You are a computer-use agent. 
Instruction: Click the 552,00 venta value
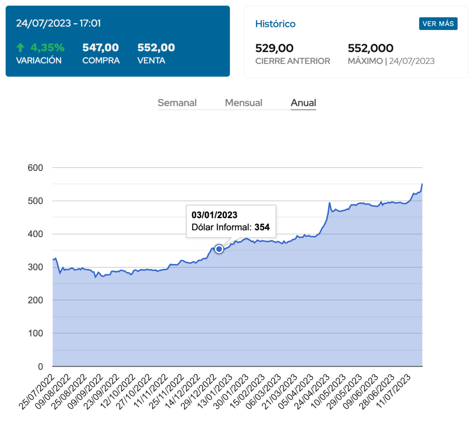(156, 47)
